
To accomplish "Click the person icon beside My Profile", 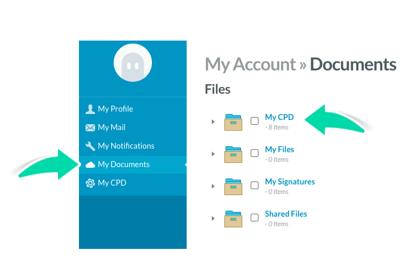I will (x=90, y=109).
